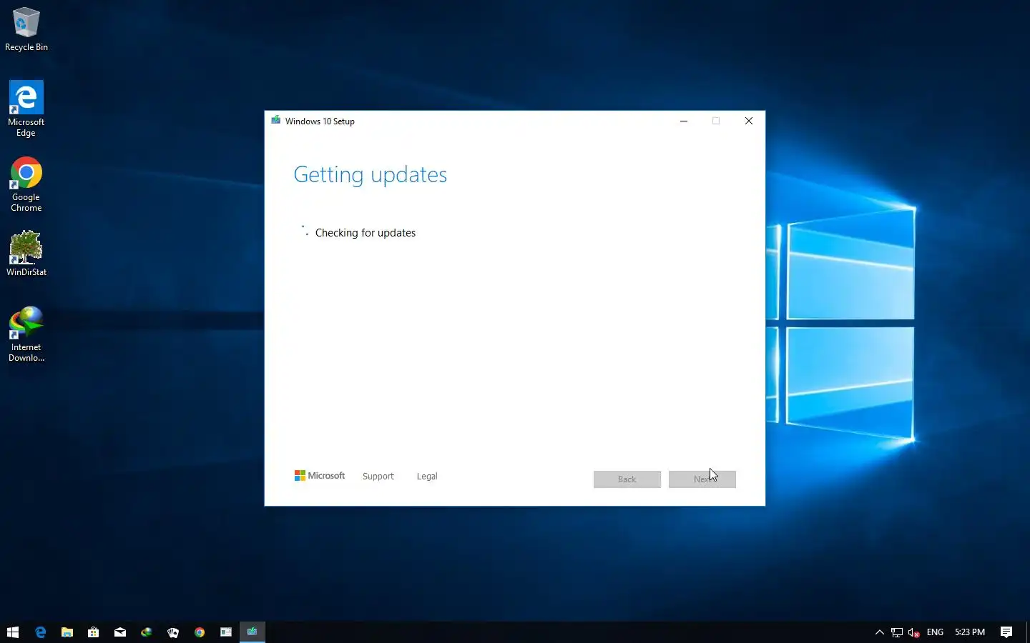
Task: Open the network status tray icon
Action: pos(897,632)
